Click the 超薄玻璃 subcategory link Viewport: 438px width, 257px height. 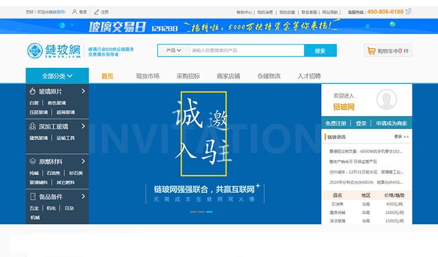[x=65, y=112]
